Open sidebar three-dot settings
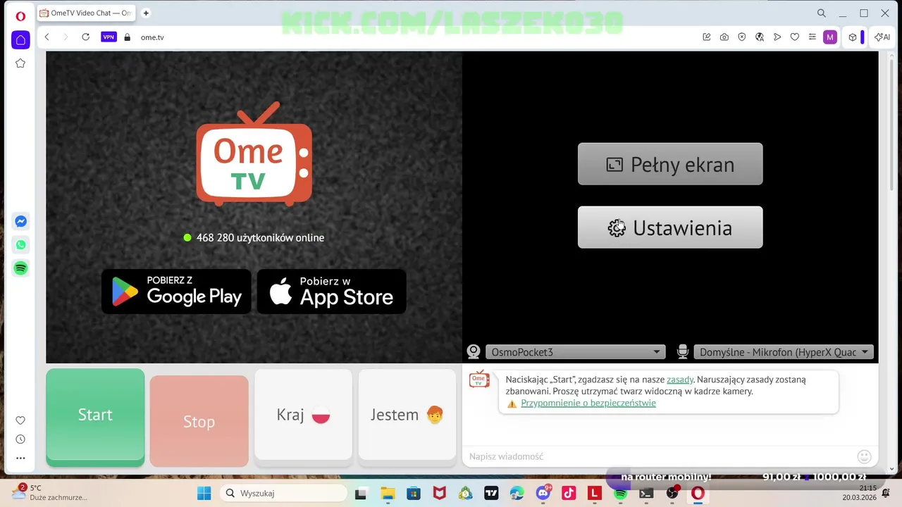Screen dimensions: 902x507 point(20,458)
